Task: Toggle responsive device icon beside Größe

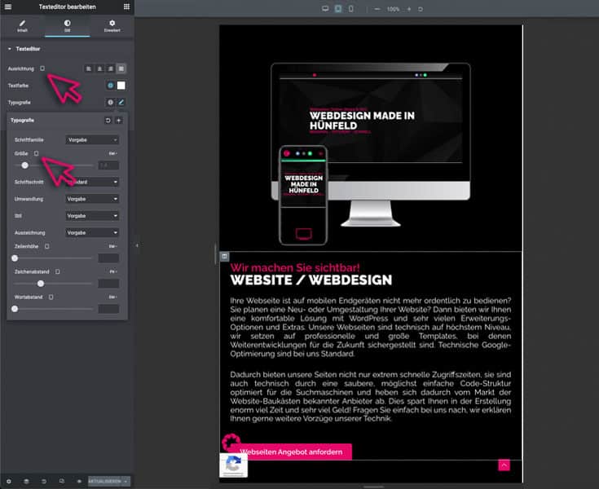Action: pyautogui.click(x=37, y=153)
